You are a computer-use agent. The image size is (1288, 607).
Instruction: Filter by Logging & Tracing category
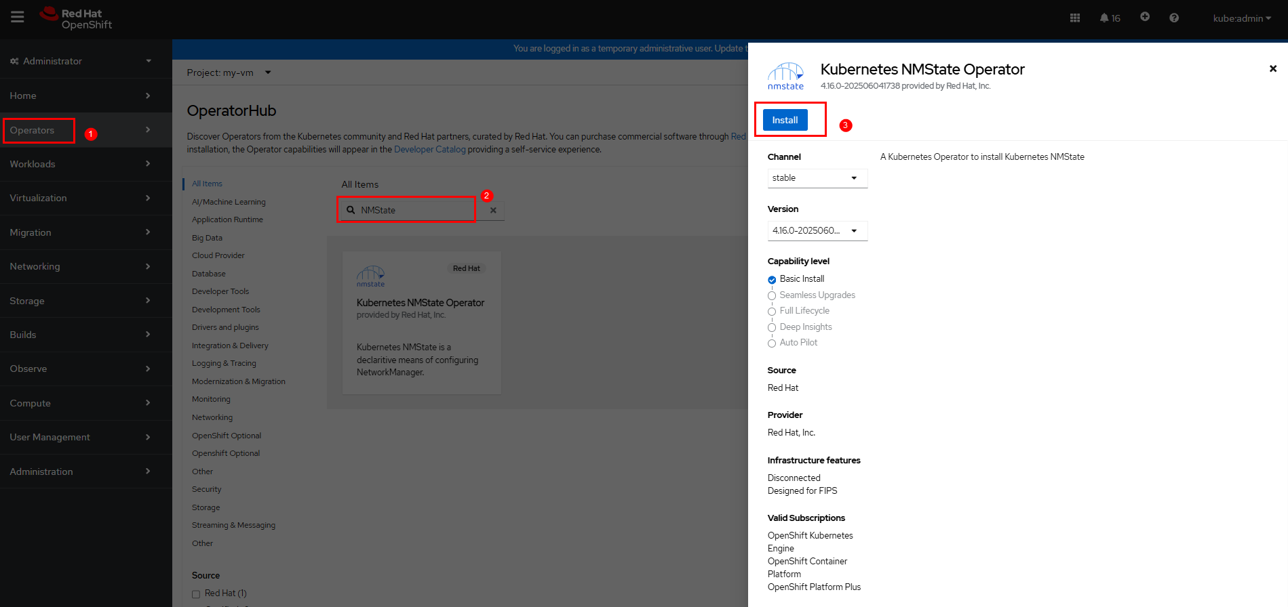224,363
